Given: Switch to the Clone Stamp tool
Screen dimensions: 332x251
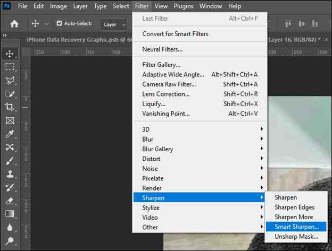Looking at the screenshot, I should 10,174.
